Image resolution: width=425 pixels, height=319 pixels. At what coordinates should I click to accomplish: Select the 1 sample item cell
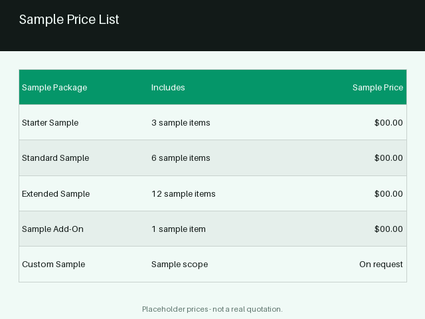point(179,229)
